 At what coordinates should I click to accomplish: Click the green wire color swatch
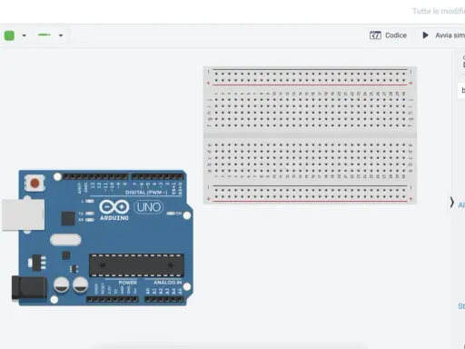[x=9, y=35]
